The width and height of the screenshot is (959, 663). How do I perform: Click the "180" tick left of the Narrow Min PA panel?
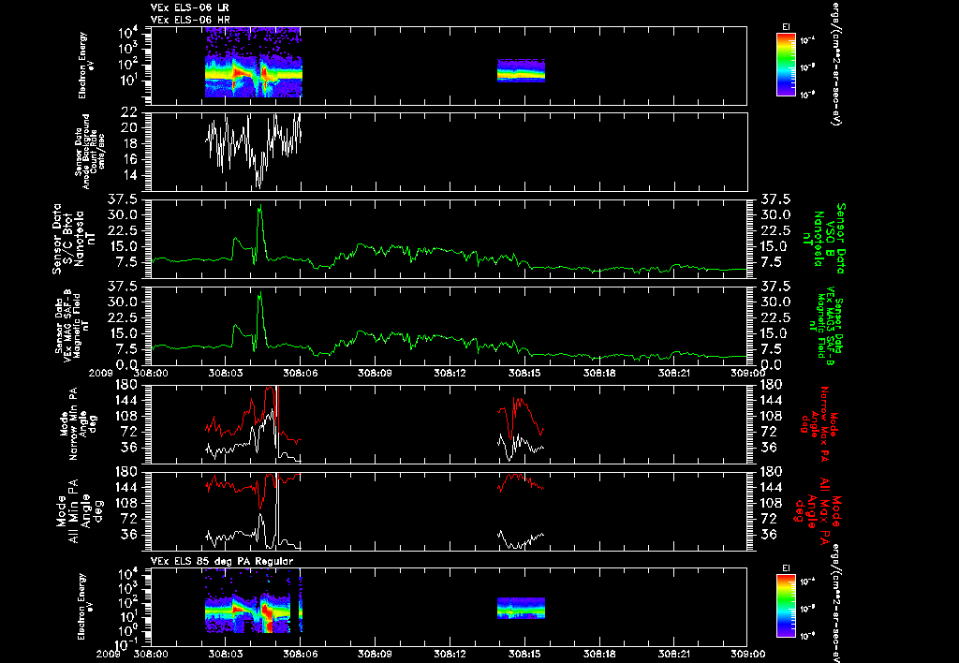(x=128, y=385)
